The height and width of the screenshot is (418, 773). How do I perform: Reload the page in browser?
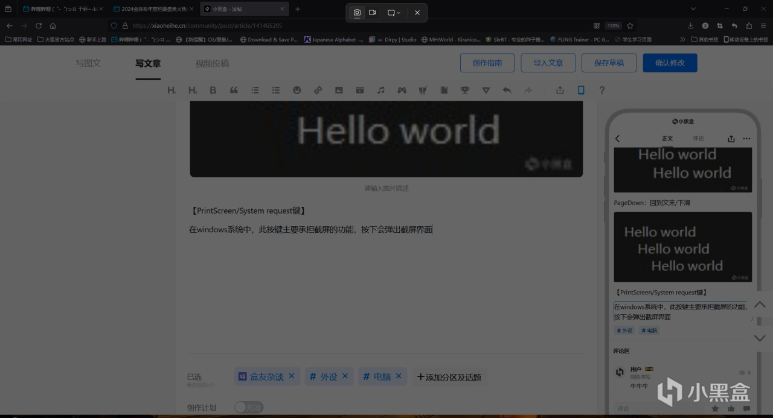coord(39,26)
